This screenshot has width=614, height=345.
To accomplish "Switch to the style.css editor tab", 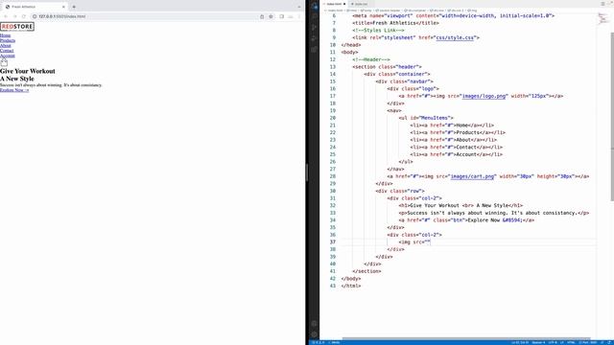I will click(x=360, y=4).
